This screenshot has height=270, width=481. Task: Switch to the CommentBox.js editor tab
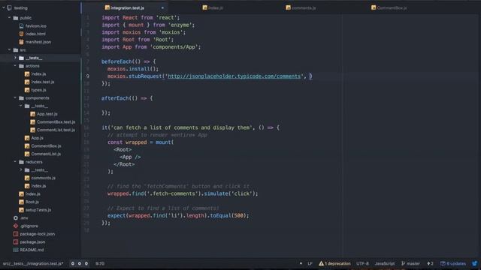click(389, 7)
